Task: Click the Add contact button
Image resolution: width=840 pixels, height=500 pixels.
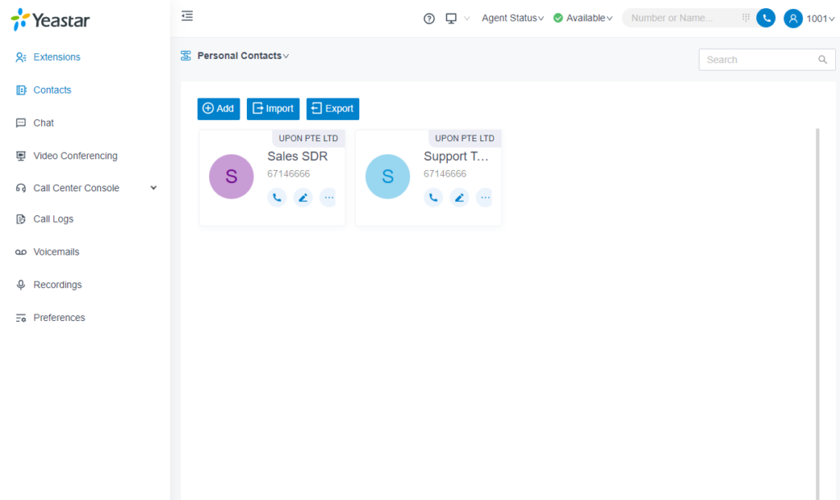Action: tap(218, 108)
